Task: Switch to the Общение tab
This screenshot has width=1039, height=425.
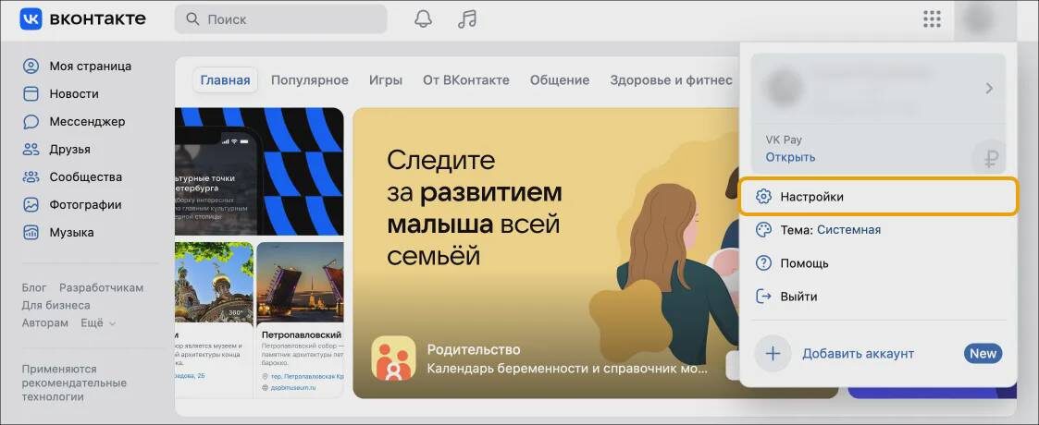Action: pyautogui.click(x=559, y=80)
